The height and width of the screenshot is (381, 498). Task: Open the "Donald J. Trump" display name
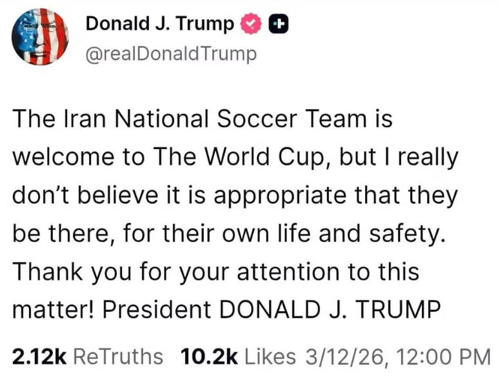(159, 25)
